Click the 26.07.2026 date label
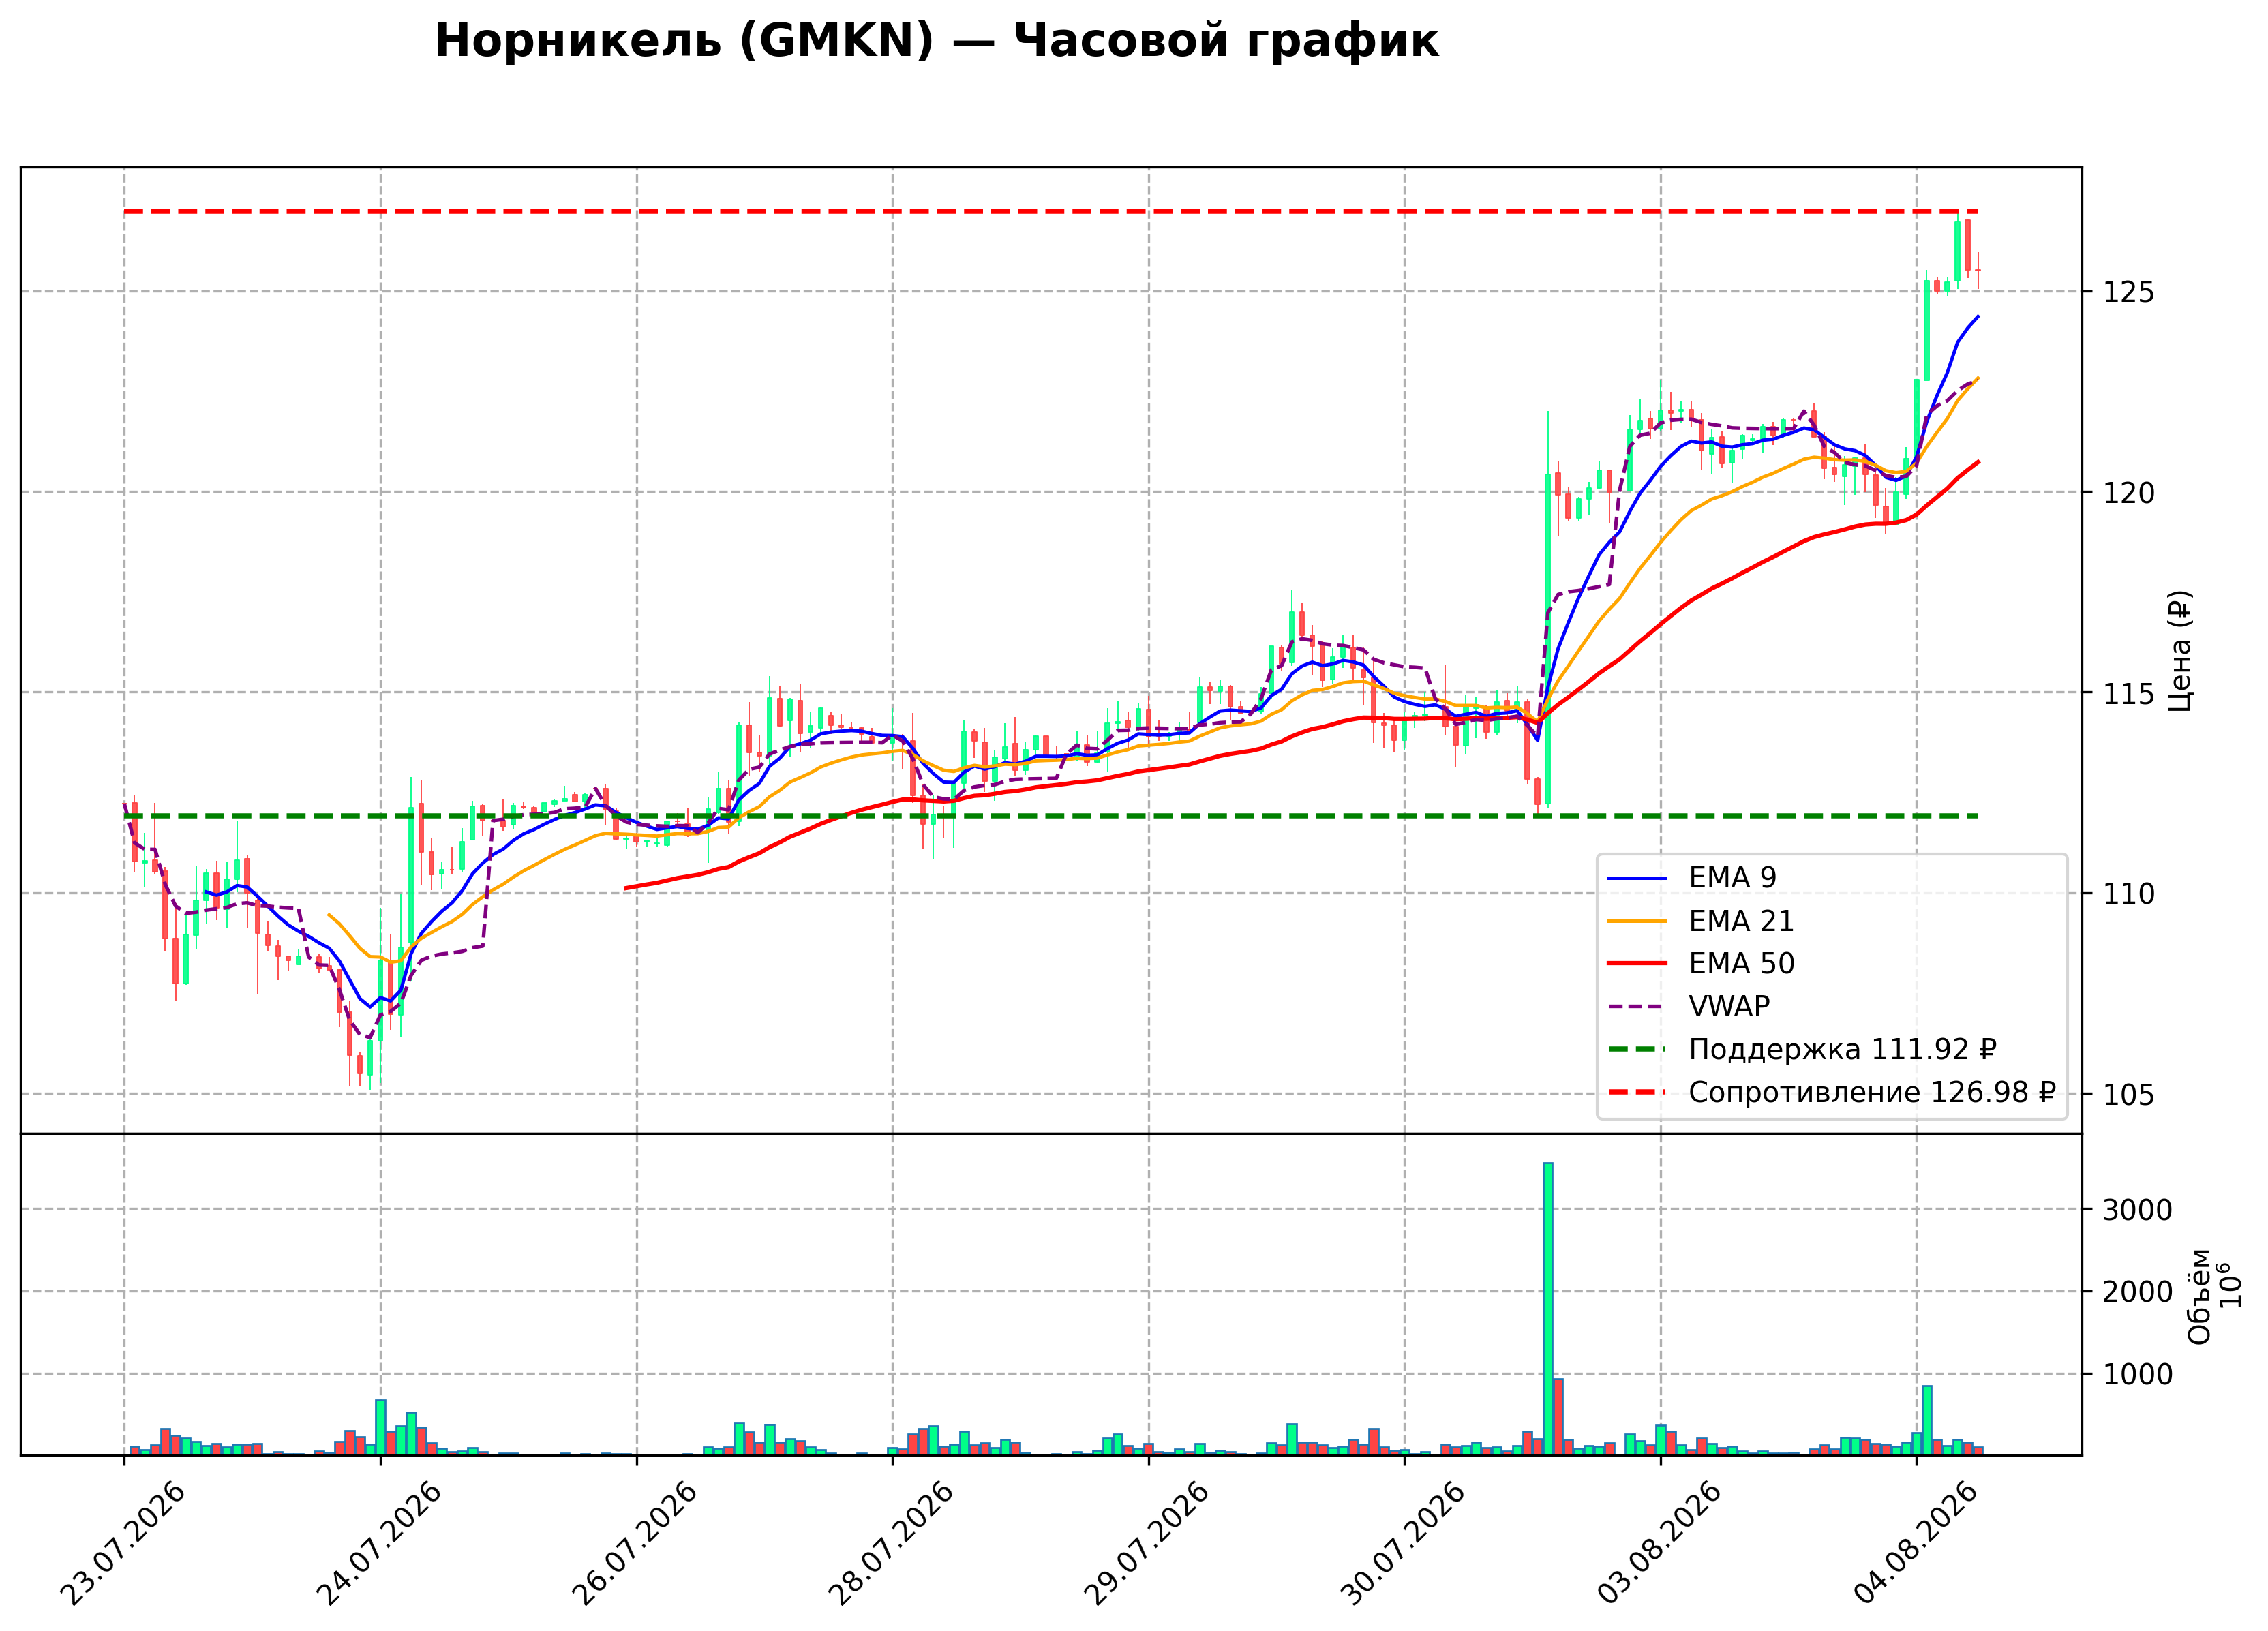 634,1544
